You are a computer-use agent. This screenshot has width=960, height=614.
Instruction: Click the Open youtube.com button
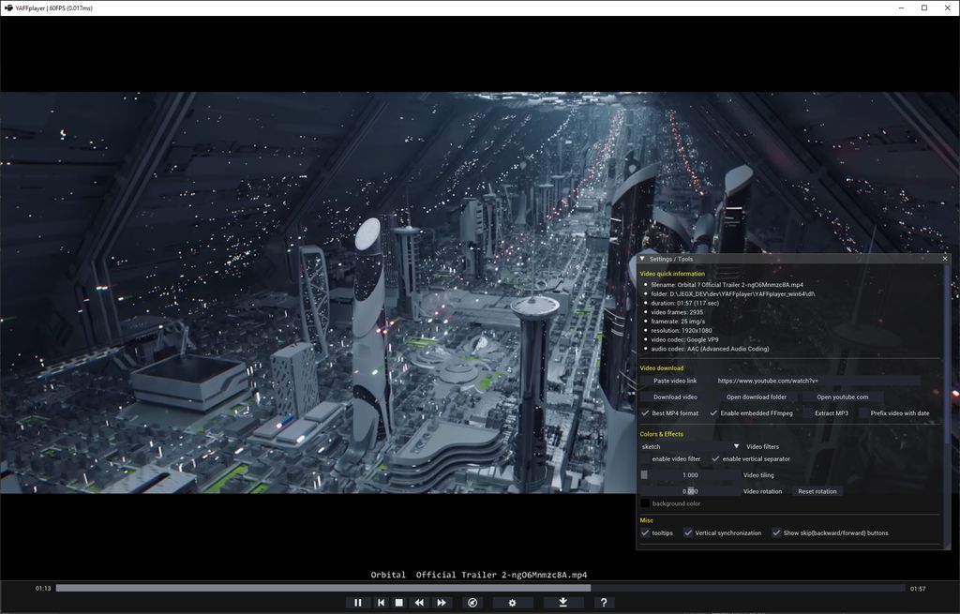click(843, 397)
